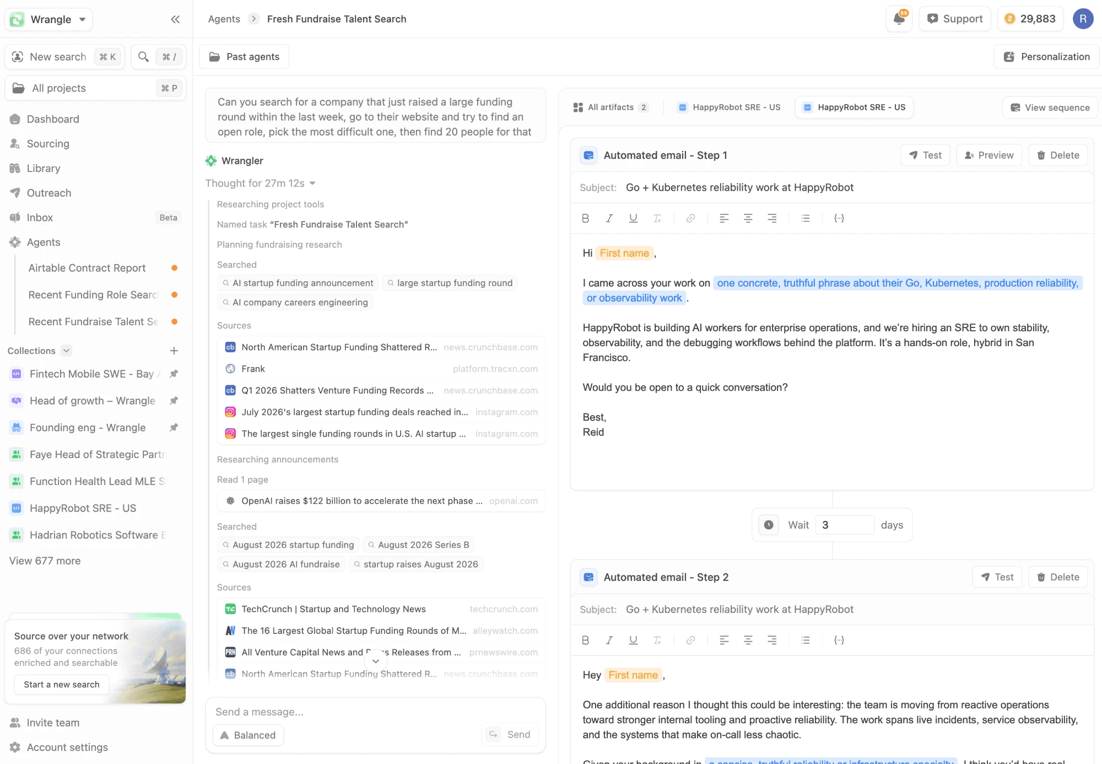
Task: Delete Step 1 automated email
Action: tap(1058, 155)
